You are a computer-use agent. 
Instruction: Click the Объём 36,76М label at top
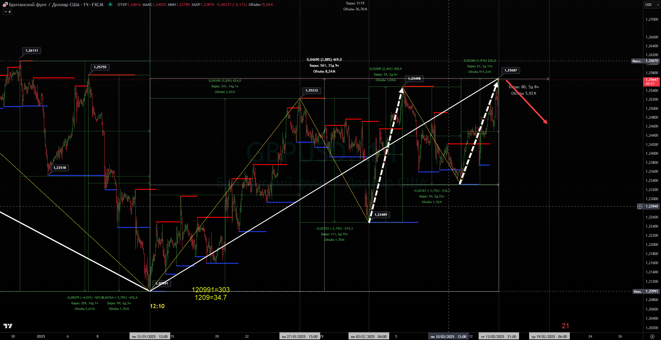click(x=355, y=9)
